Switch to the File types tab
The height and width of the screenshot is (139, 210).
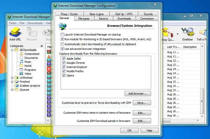[x=84, y=19]
